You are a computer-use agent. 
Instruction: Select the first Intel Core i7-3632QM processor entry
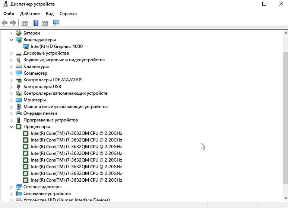pos(76,133)
